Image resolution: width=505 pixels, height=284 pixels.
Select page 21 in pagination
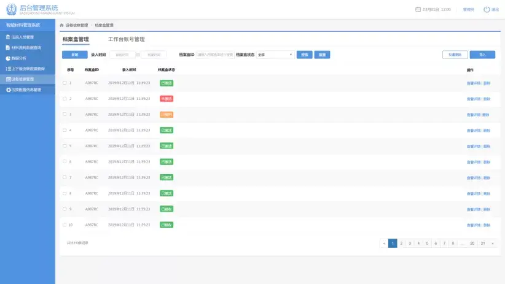[x=483, y=244]
